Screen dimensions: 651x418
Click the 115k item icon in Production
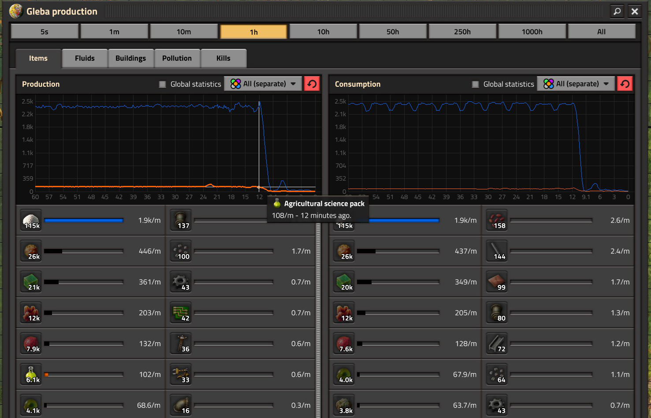tap(31, 220)
